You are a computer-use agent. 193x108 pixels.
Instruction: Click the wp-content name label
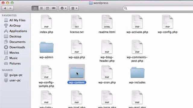click(x=77, y=82)
